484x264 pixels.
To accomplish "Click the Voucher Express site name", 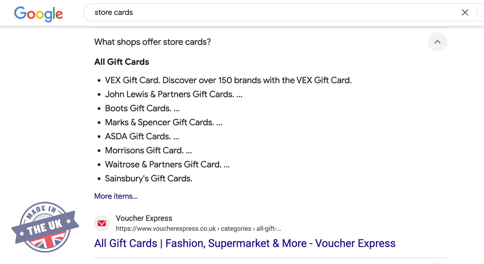I will [x=144, y=218].
